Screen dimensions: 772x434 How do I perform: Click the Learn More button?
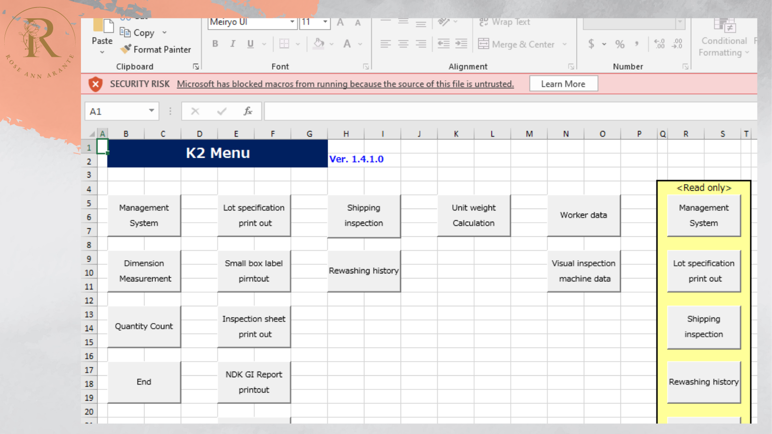pos(563,84)
